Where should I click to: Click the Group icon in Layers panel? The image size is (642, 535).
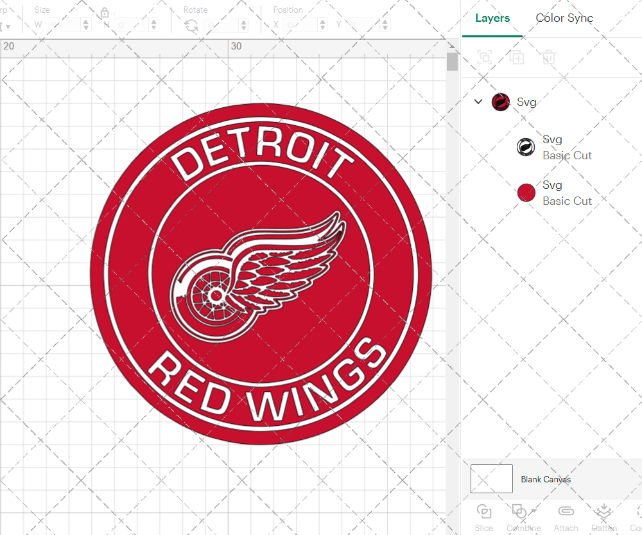click(x=485, y=57)
